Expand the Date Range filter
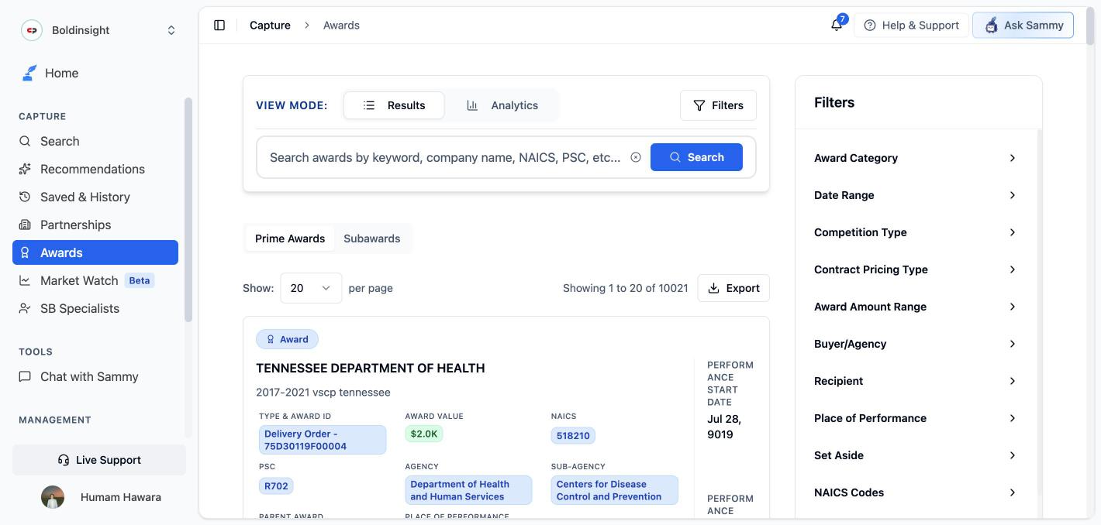Viewport: 1101px width, 525px height. [916, 195]
